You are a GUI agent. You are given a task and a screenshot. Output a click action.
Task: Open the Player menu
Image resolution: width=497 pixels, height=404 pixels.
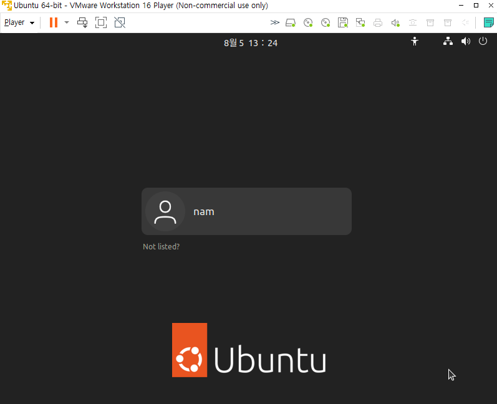tap(19, 22)
